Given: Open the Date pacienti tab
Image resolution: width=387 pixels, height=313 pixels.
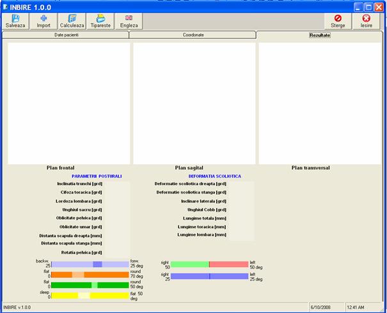Looking at the screenshot, I should point(67,34).
